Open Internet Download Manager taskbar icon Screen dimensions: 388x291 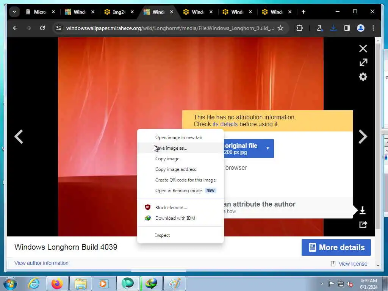(152, 283)
